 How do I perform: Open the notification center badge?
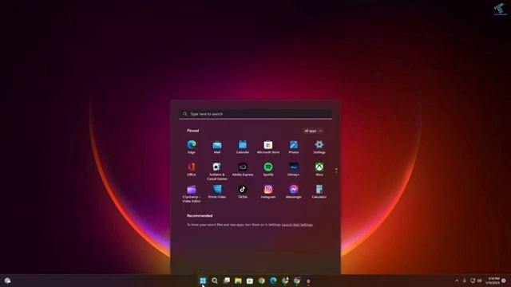[x=504, y=281]
